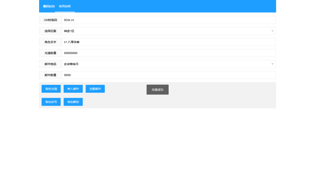Screen dimensions: 315x179
Task: Expand the 邮件物品 dropdown showing 史诗等级丹
Action: [166, 64]
